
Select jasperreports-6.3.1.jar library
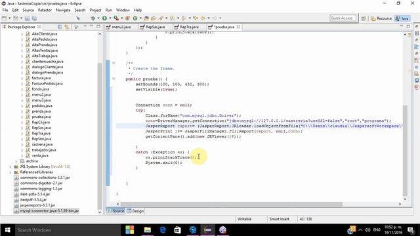(37, 205)
